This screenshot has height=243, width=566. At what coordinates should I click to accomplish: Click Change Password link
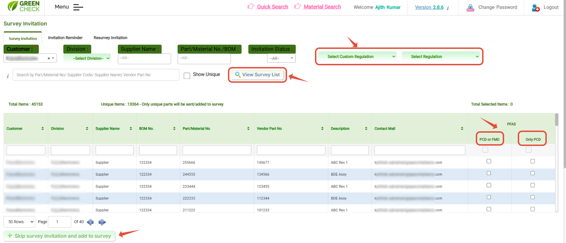[498, 7]
